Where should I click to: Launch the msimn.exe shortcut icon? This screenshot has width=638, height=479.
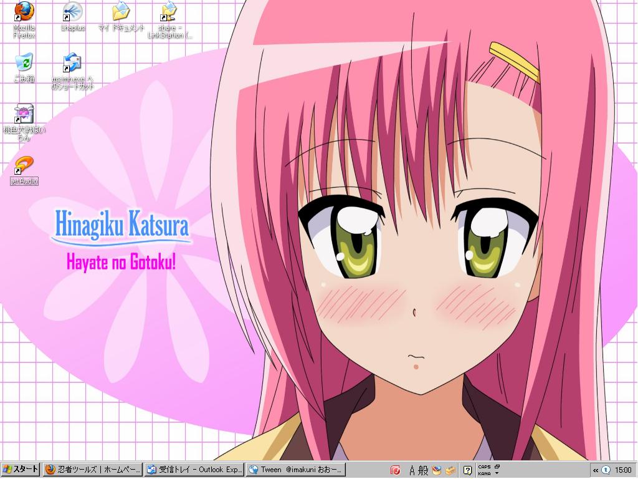tap(72, 71)
